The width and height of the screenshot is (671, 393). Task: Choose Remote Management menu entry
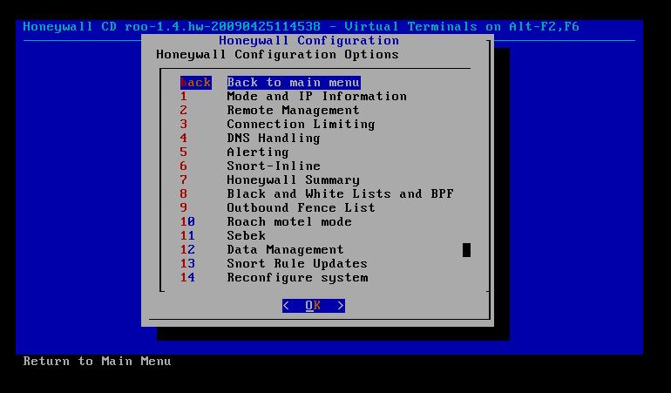[293, 111]
